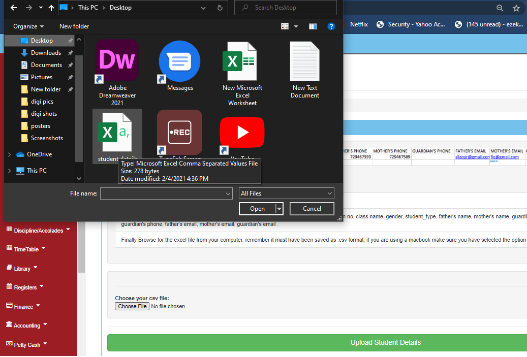Expand the Finance sidebar menu
This screenshot has height=357, width=527.
(x=24, y=307)
